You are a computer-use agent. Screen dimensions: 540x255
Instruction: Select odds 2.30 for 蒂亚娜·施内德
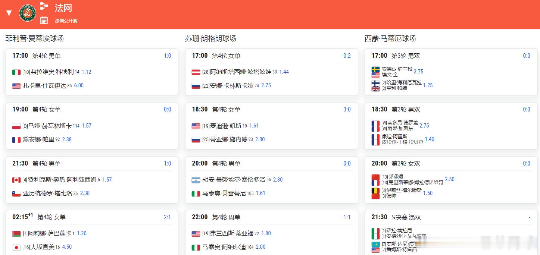260,139
